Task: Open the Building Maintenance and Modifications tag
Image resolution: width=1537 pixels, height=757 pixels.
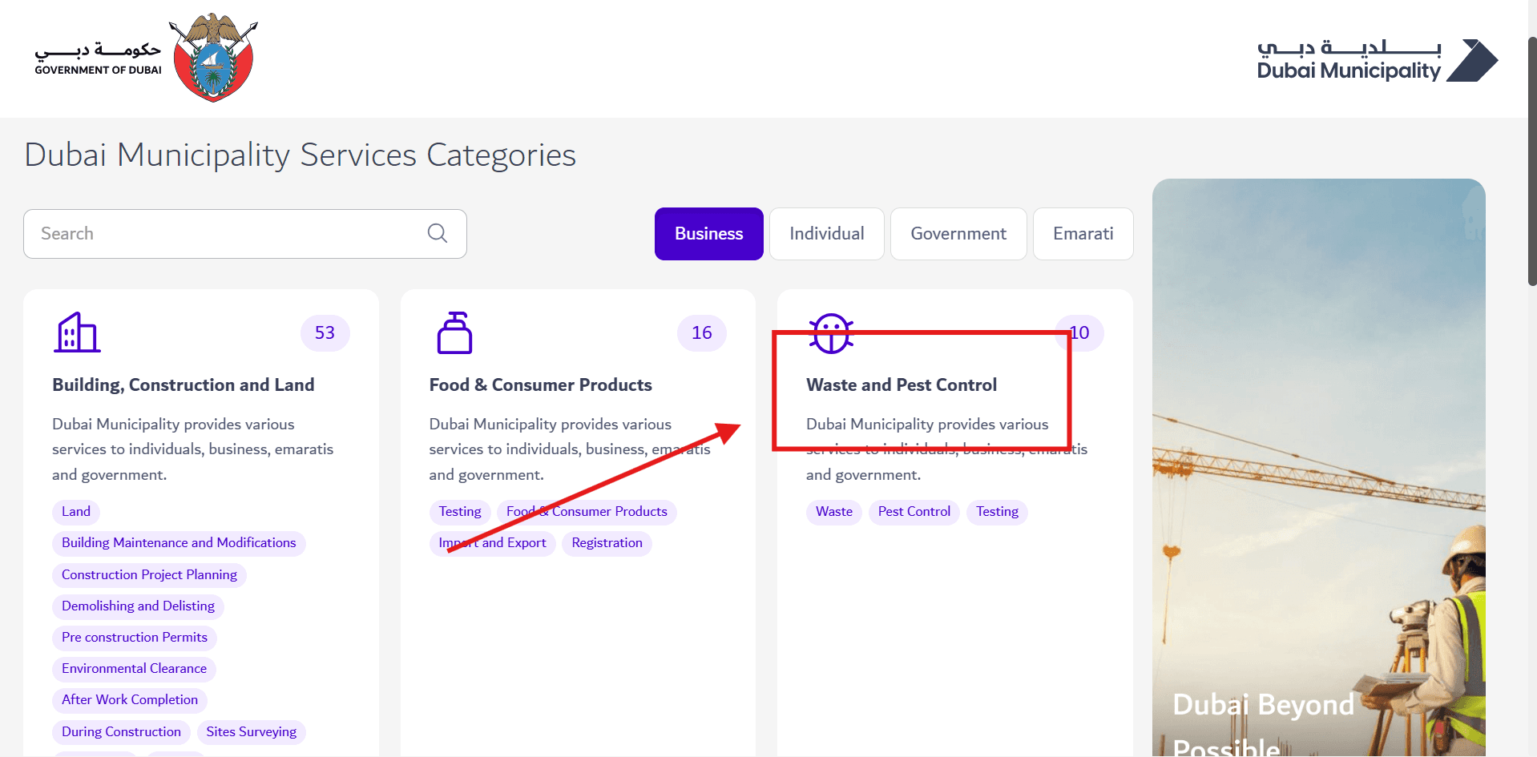Action: 179,543
